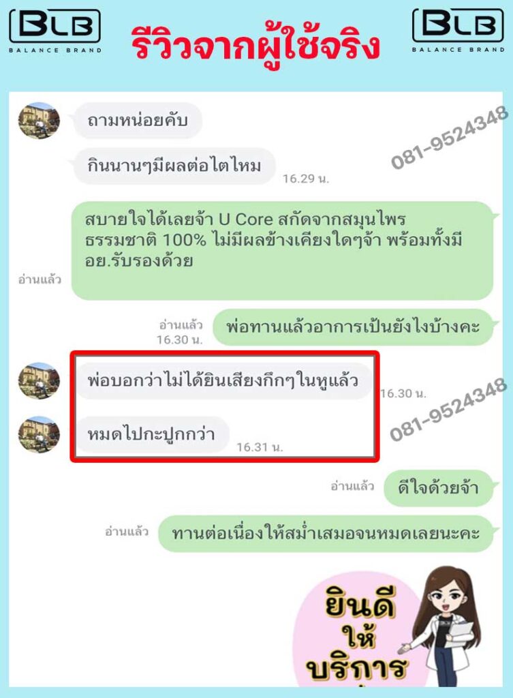Image resolution: width=513 pixels, height=698 pixels.
Task: Select the 'กินนานๆมีผลต่อไตไหม' message bubble
Action: click(x=174, y=166)
